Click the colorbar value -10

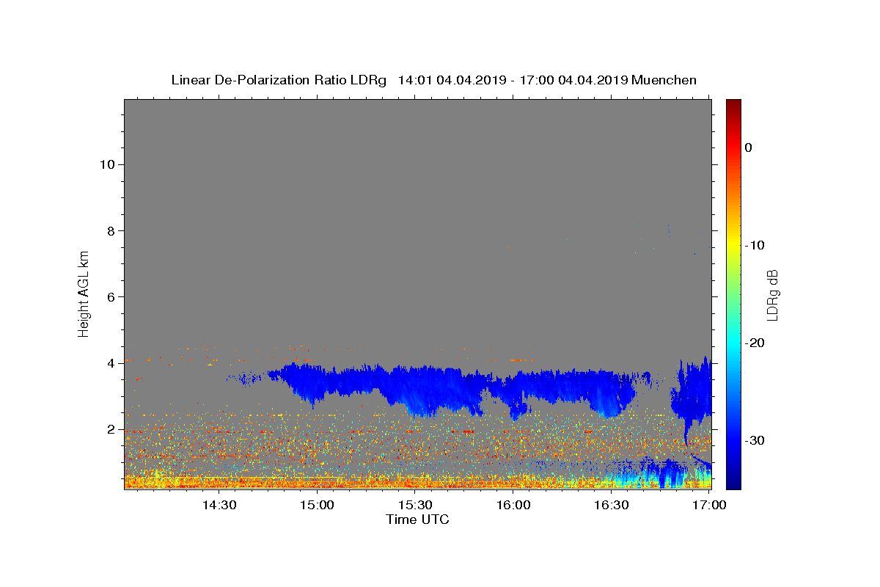click(755, 245)
